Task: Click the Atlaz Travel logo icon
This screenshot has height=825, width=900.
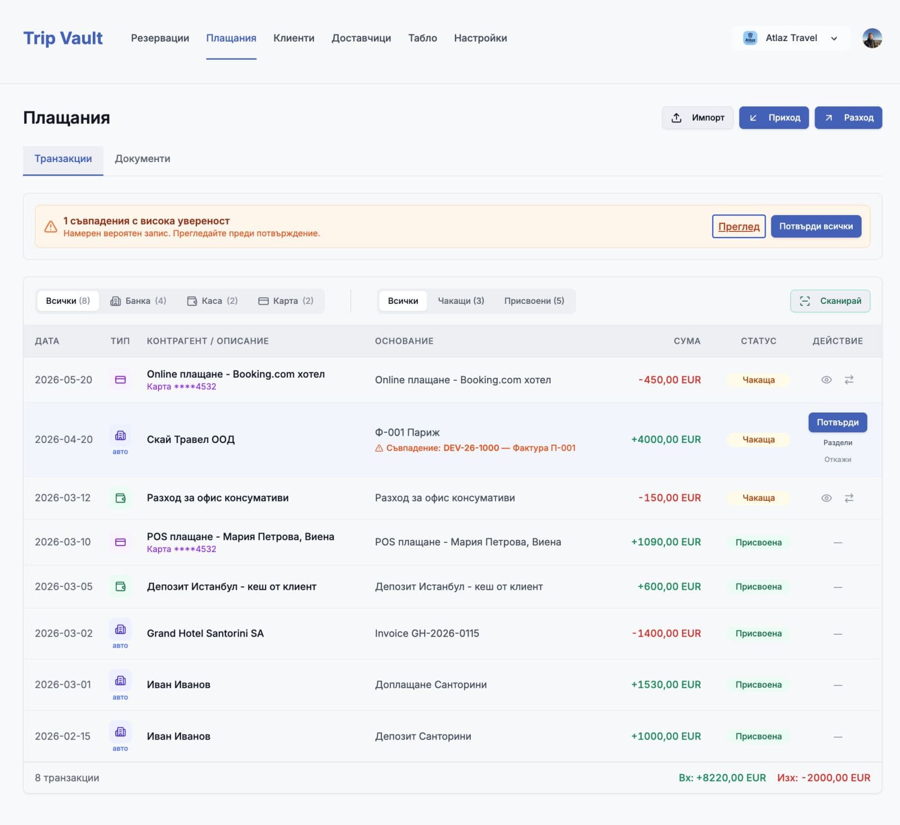Action: click(x=750, y=38)
